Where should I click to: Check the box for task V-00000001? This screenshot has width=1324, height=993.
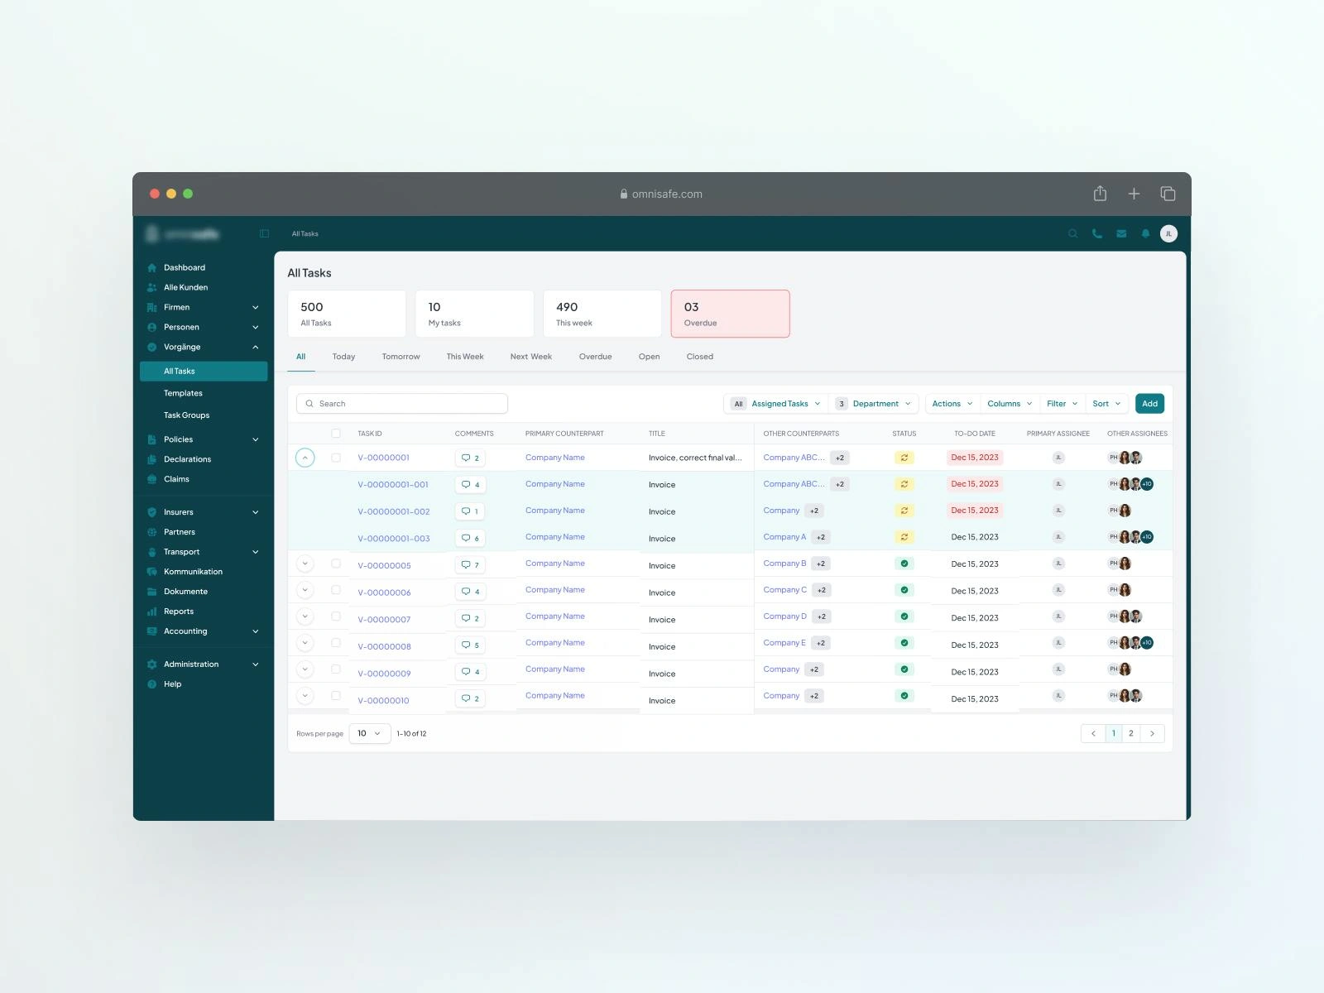coord(335,458)
